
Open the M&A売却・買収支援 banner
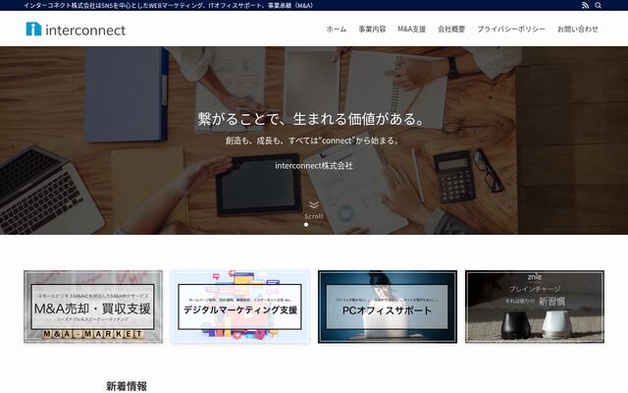pyautogui.click(x=93, y=307)
